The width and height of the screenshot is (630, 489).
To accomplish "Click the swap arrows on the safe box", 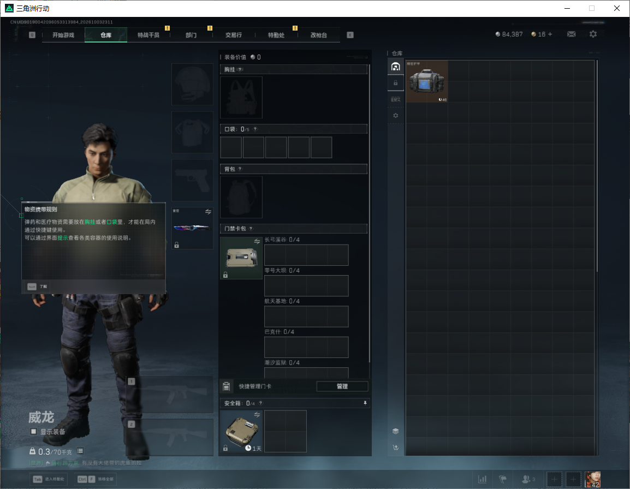I will (x=257, y=415).
